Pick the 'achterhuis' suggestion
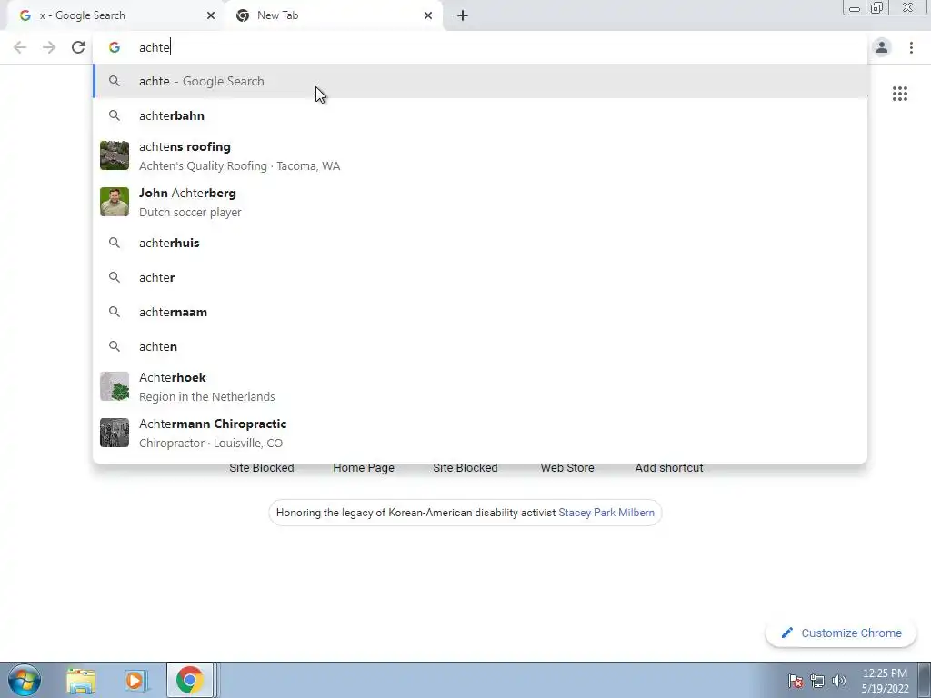 [x=480, y=243]
